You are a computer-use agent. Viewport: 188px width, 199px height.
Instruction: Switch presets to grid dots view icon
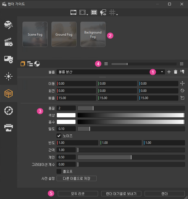[x=182, y=64]
